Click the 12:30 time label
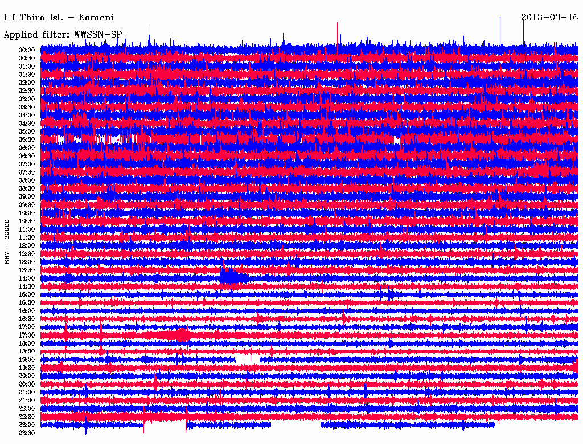The height and width of the screenshot is (444, 583). (x=27, y=254)
